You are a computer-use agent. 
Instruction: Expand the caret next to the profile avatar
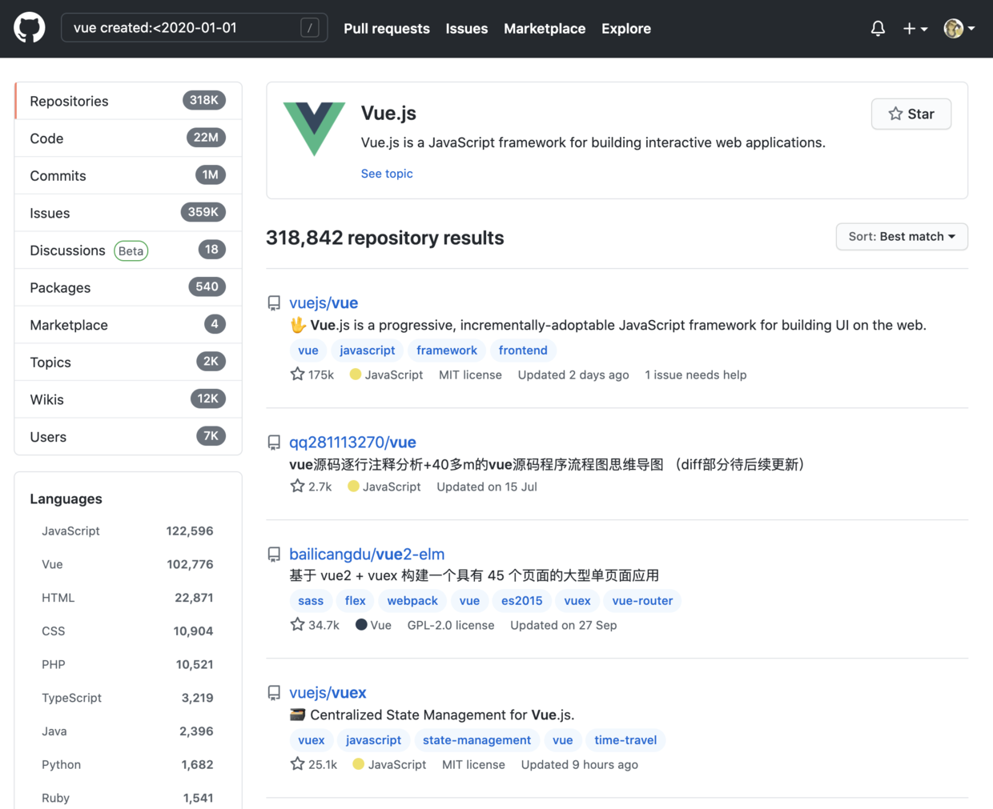[x=971, y=30]
